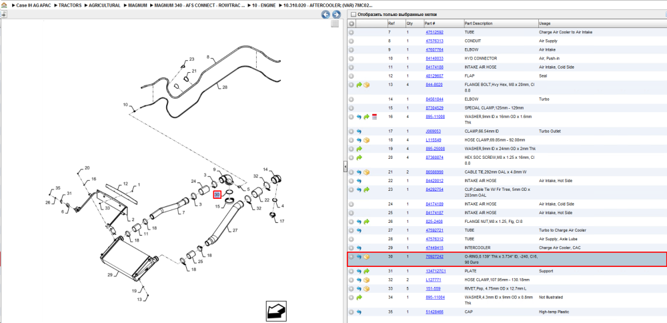Image resolution: width=667 pixels, height=323 pixels.
Task: Click package box icon on O-RING row 30
Action: point(366,257)
